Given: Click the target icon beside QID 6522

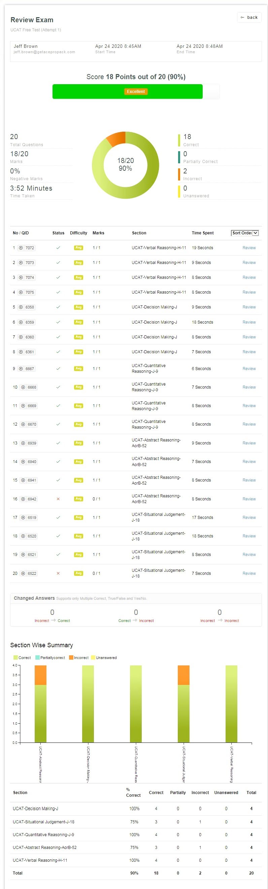Looking at the screenshot, I should [x=23, y=573].
